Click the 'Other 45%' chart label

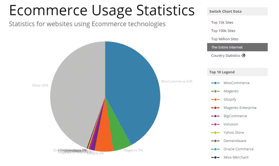coord(40,86)
